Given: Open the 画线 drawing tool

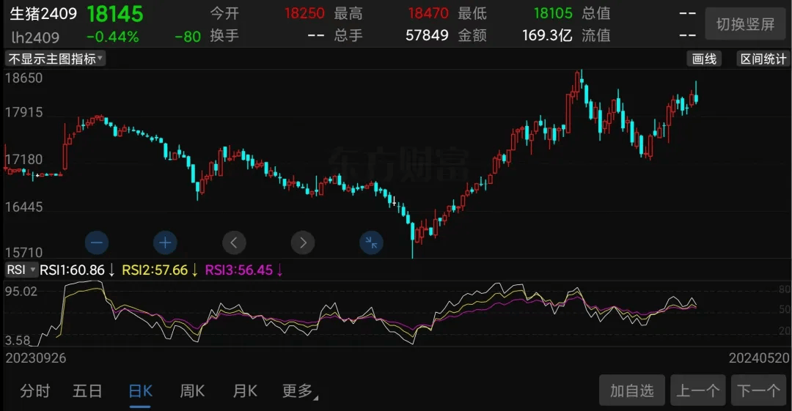Looking at the screenshot, I should coord(704,59).
